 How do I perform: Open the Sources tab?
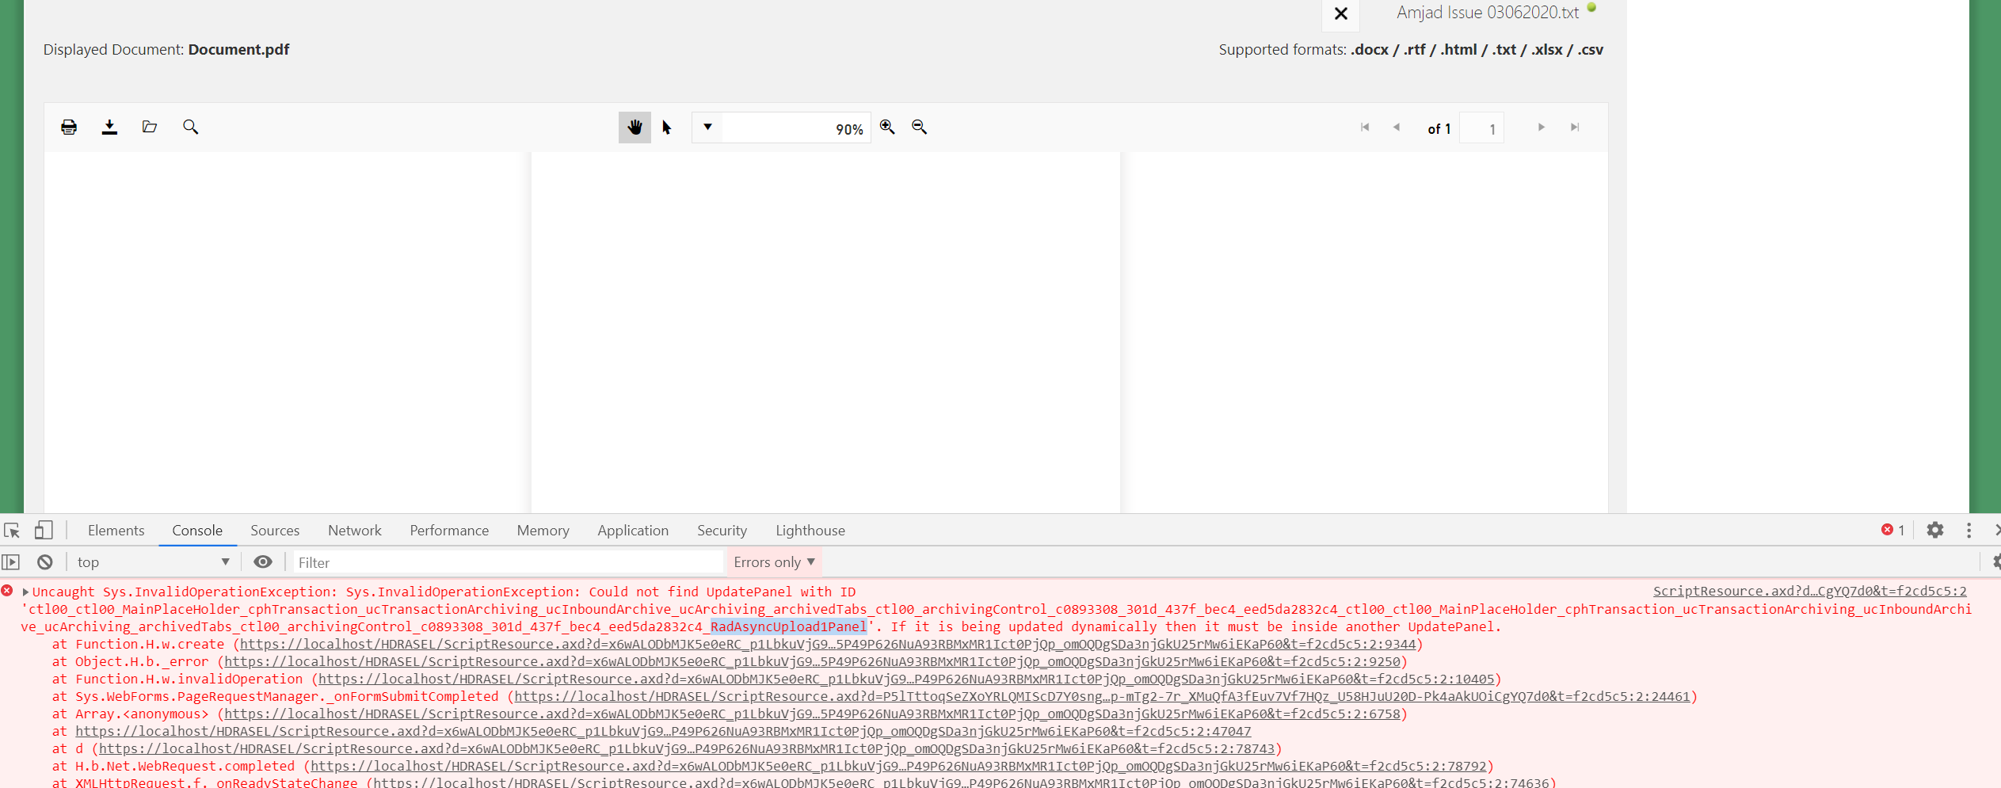click(275, 531)
